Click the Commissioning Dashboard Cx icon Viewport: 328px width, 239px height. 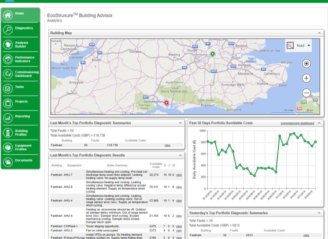(x=8, y=74)
